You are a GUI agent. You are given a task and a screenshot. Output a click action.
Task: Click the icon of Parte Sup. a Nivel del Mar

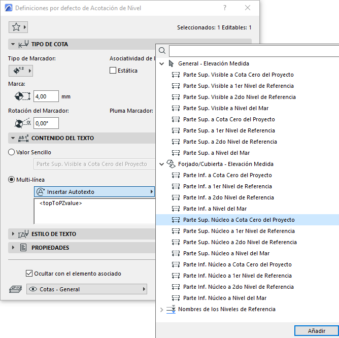point(176,153)
